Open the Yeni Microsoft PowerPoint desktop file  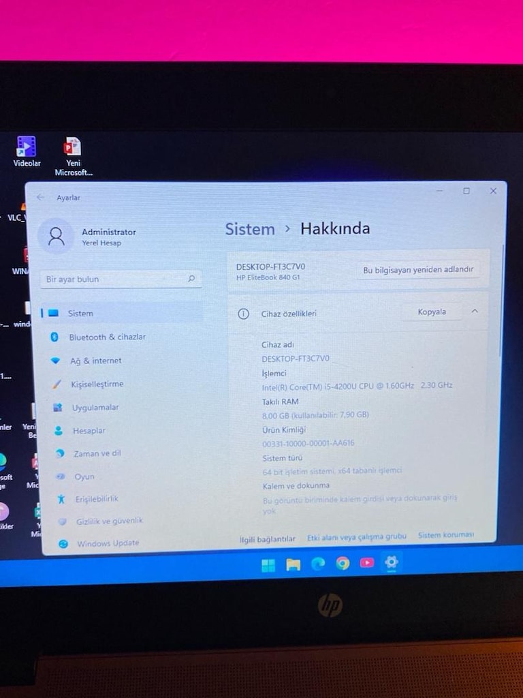tap(74, 156)
